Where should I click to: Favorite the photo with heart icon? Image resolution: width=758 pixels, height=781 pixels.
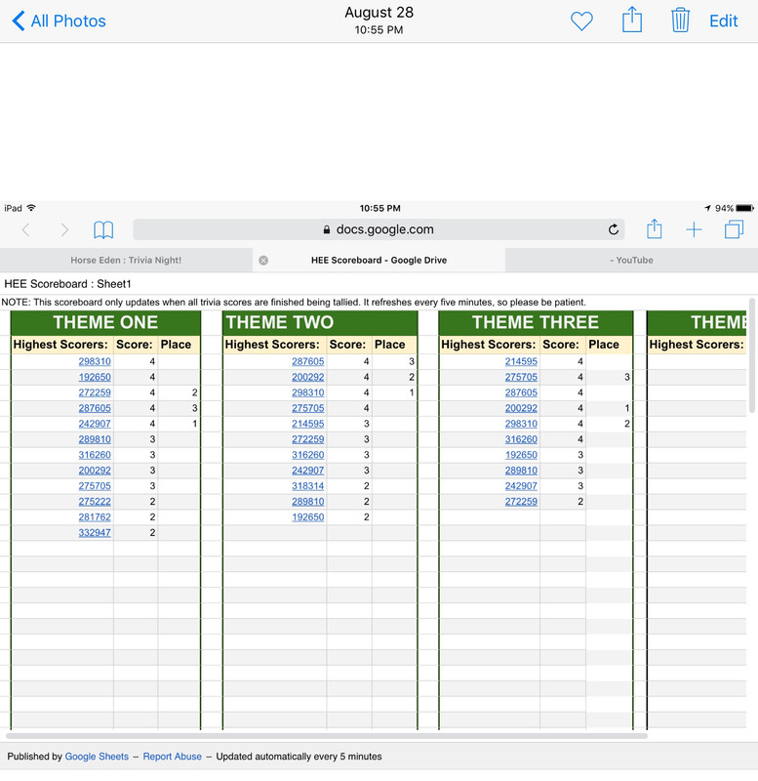tap(581, 21)
